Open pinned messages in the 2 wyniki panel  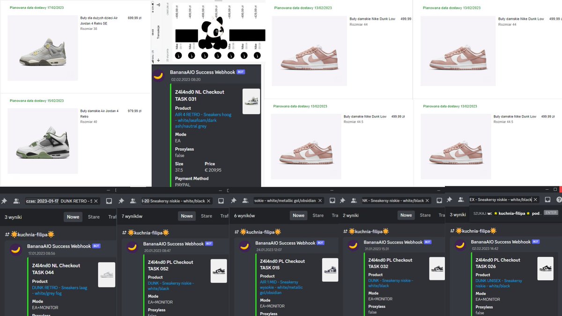tap(342, 200)
